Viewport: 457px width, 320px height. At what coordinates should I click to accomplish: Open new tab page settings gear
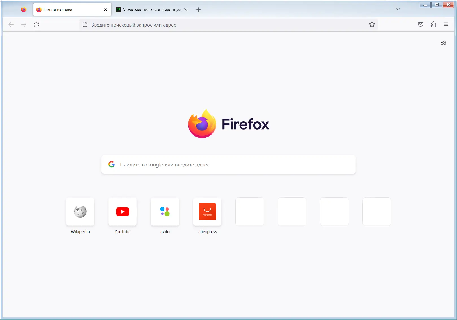443,43
